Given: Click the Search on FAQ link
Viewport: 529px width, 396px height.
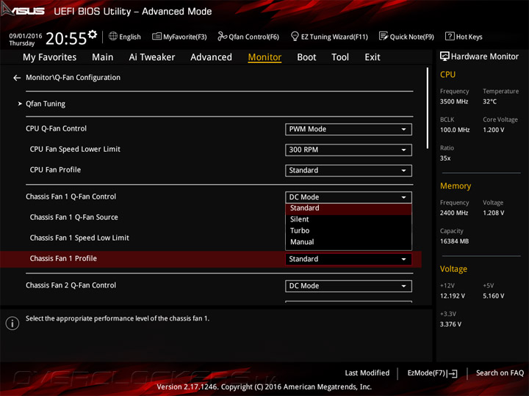Looking at the screenshot, I should pos(500,373).
